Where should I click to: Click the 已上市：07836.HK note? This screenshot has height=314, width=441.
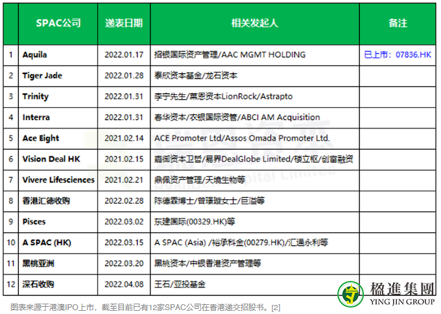[x=398, y=54]
